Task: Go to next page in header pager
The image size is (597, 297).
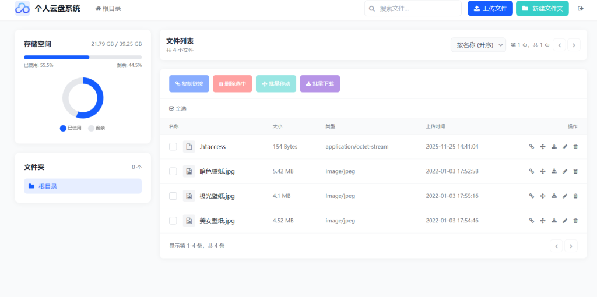Action: click(574, 45)
